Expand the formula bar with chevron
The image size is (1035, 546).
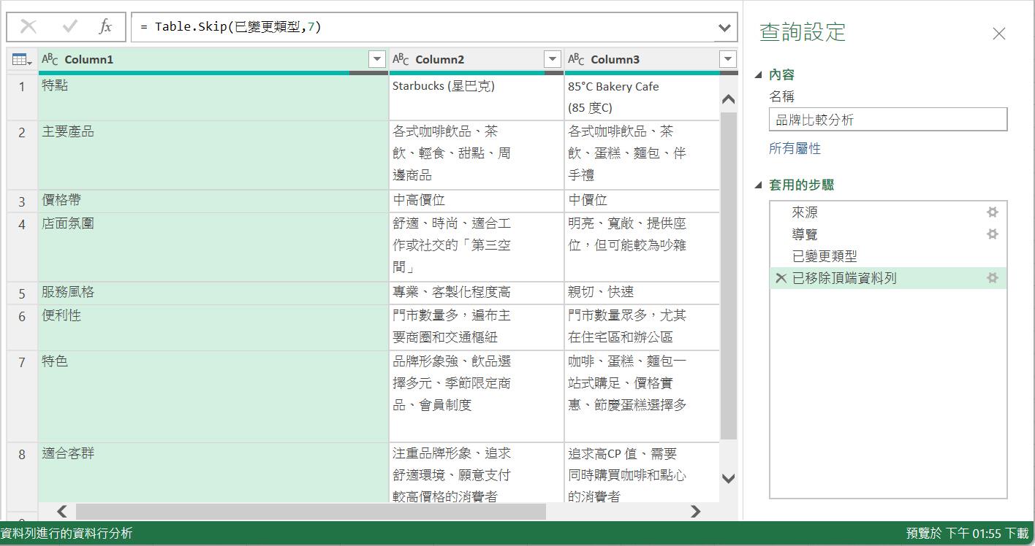click(724, 28)
